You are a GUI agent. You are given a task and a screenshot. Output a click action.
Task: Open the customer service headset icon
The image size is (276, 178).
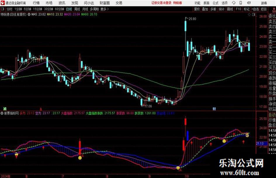234,3
